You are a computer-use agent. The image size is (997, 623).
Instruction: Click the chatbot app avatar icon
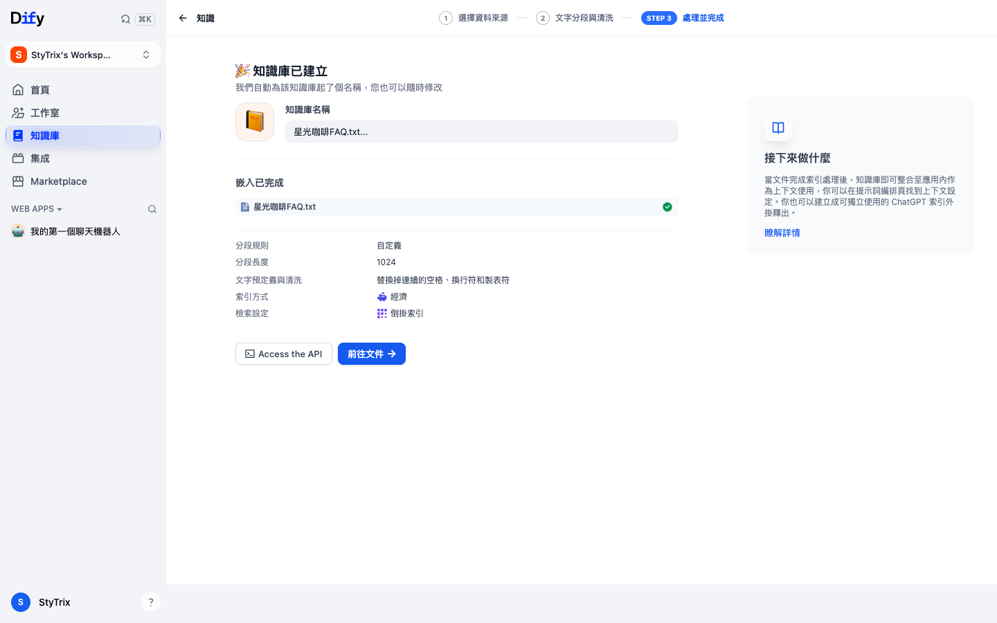[18, 231]
